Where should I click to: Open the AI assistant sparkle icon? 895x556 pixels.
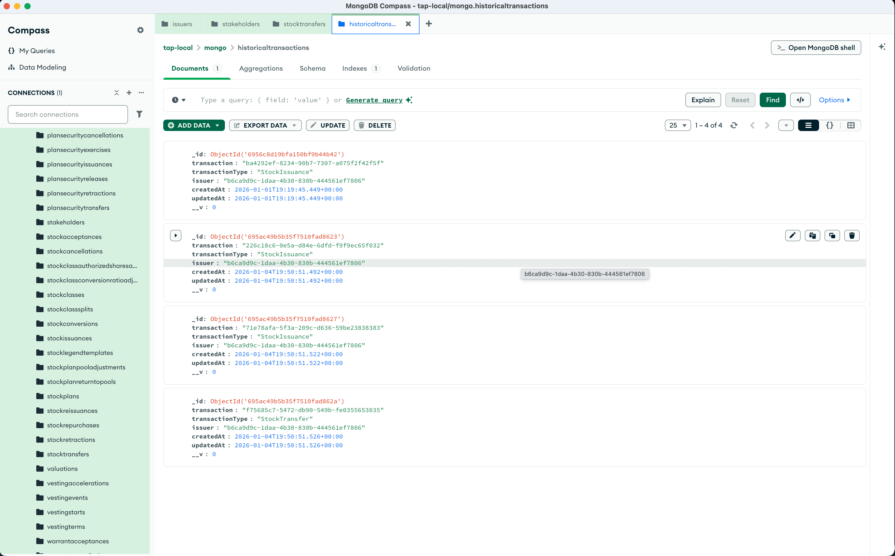click(x=882, y=47)
